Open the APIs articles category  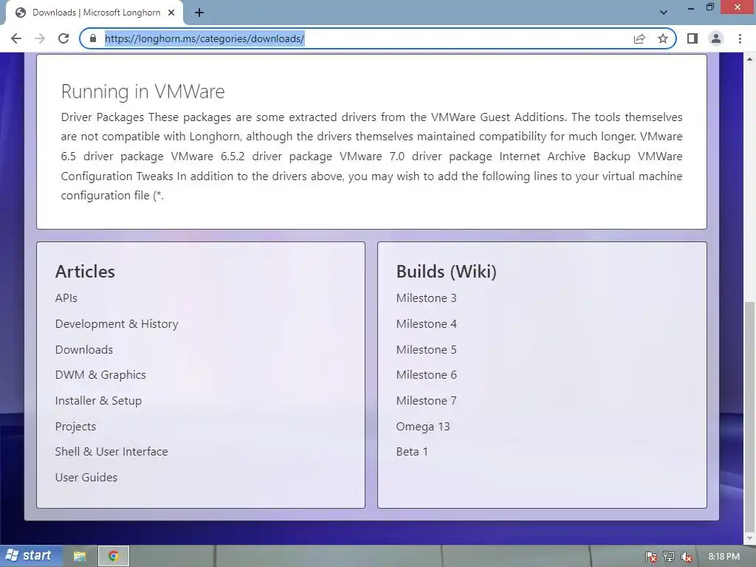point(66,298)
